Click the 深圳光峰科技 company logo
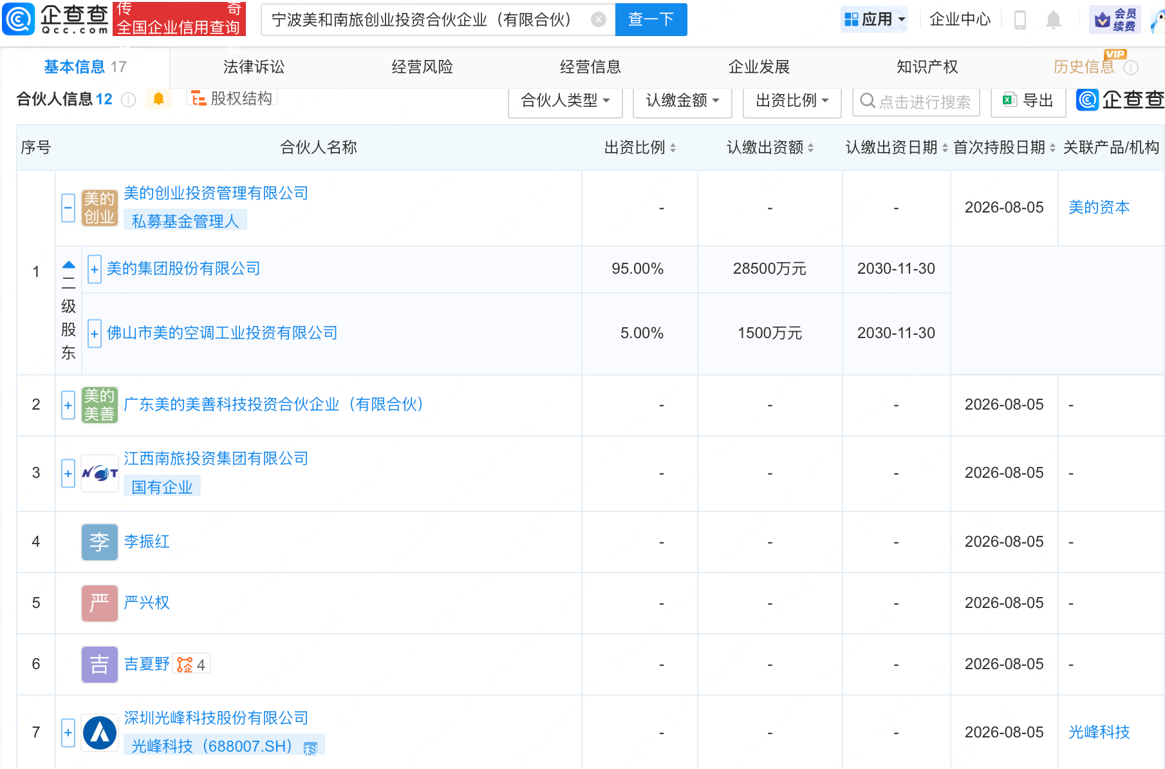 point(100,732)
